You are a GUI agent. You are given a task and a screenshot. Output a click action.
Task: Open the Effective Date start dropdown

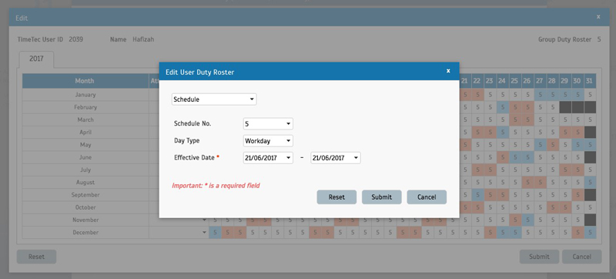268,158
